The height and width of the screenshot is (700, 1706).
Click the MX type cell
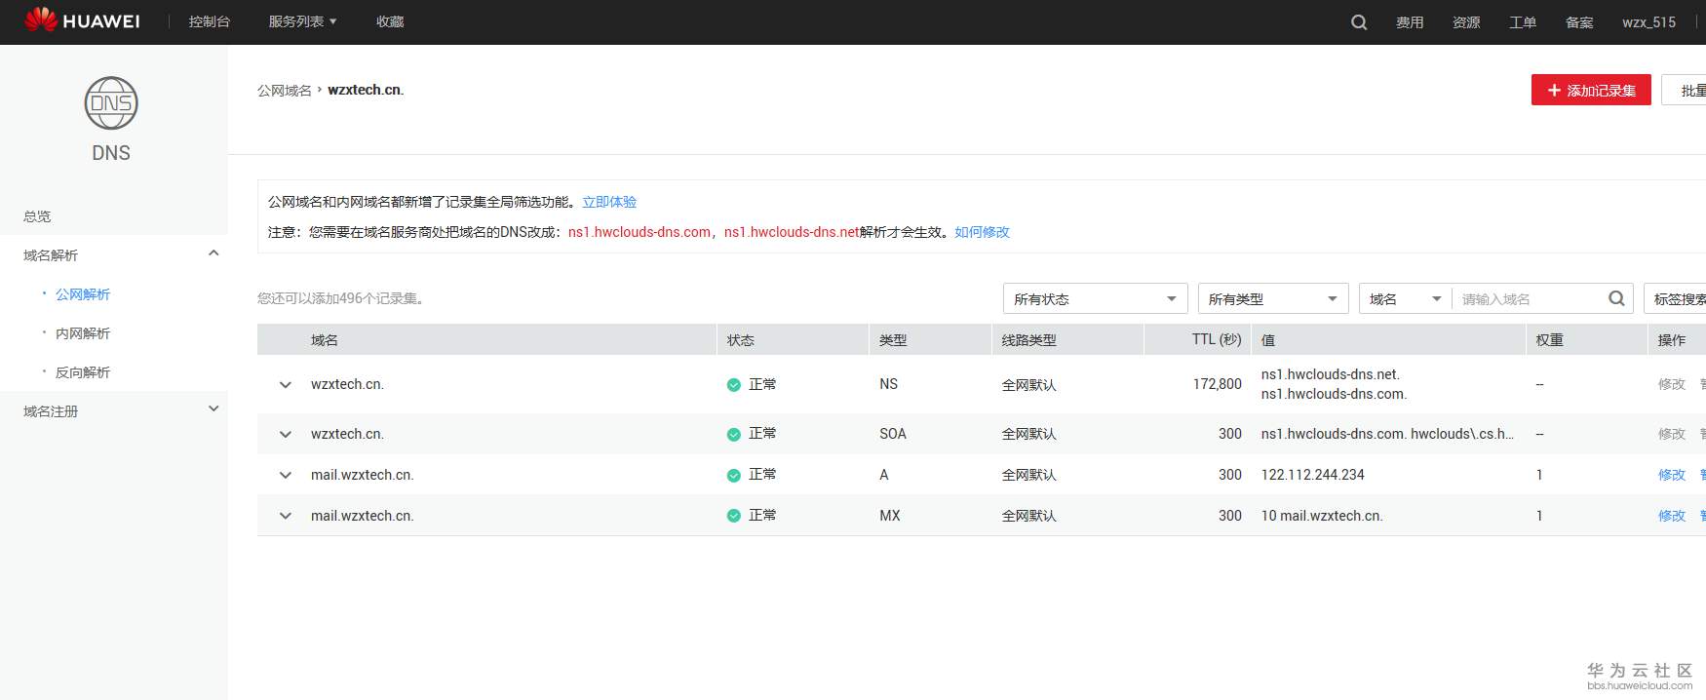890,516
